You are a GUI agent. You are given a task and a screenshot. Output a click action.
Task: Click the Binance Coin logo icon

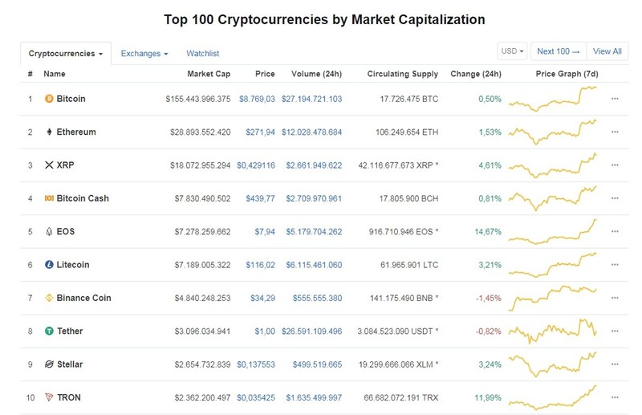[49, 298]
